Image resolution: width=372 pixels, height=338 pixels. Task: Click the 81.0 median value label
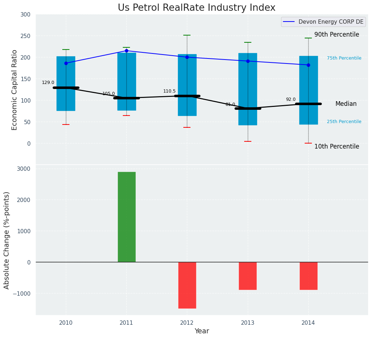(230, 104)
